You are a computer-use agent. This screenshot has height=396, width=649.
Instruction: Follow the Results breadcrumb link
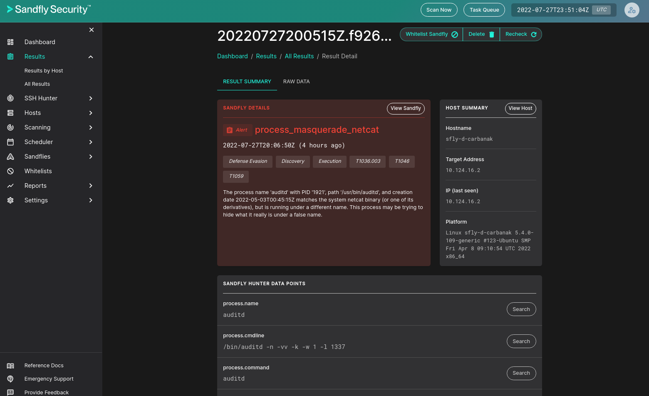pyautogui.click(x=266, y=56)
